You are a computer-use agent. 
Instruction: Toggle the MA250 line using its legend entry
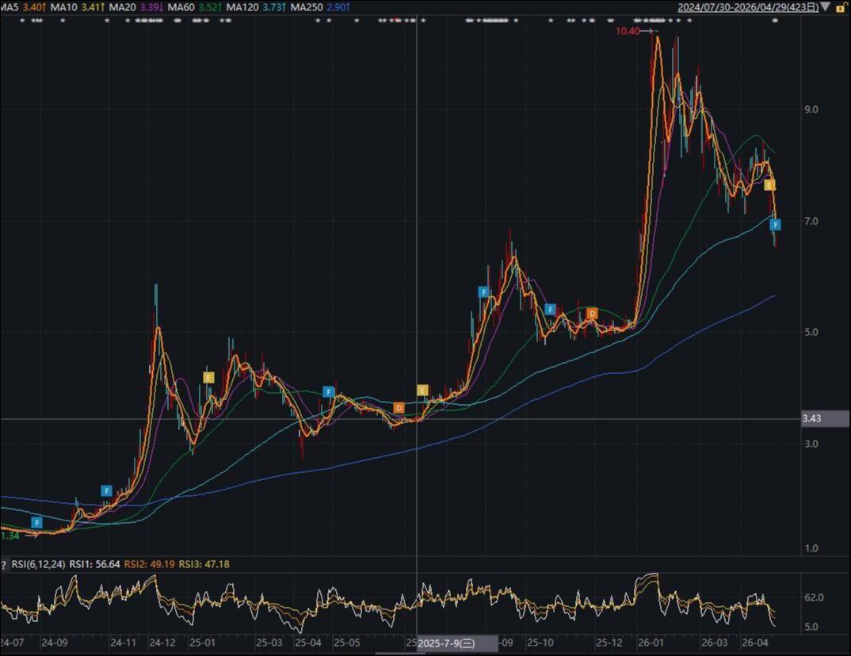307,6
